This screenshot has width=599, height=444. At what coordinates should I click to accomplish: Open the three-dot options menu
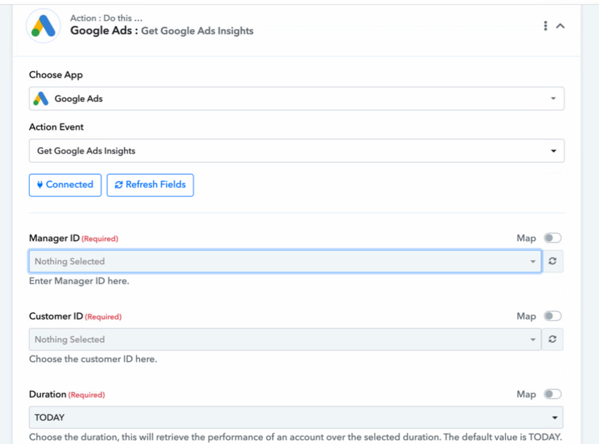(x=545, y=26)
